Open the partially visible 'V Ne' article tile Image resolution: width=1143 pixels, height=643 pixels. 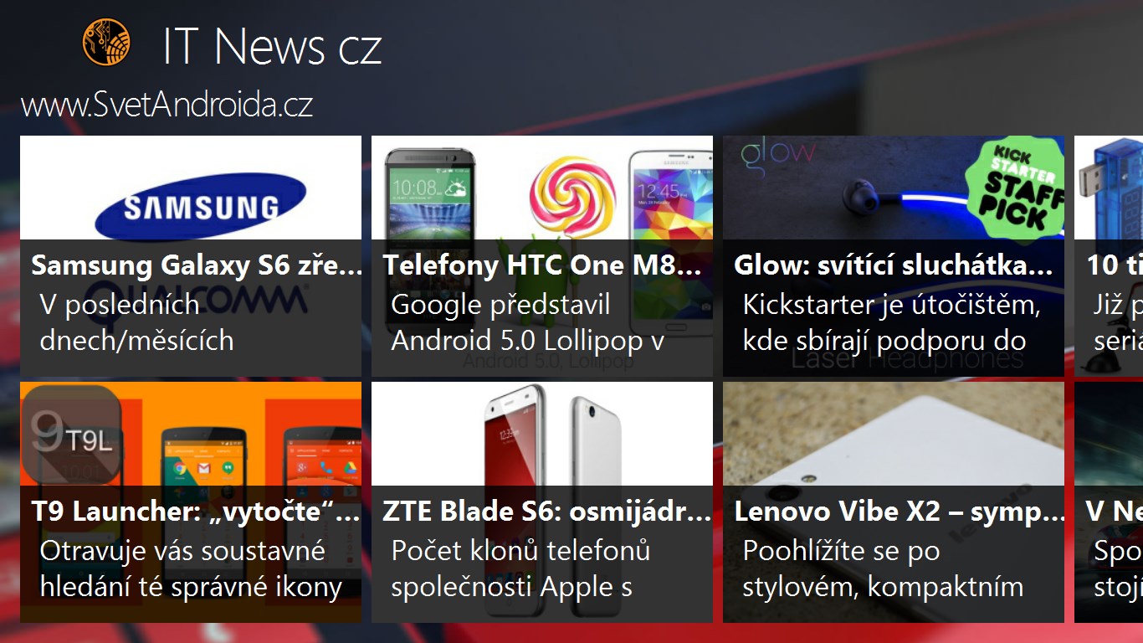1109,502
